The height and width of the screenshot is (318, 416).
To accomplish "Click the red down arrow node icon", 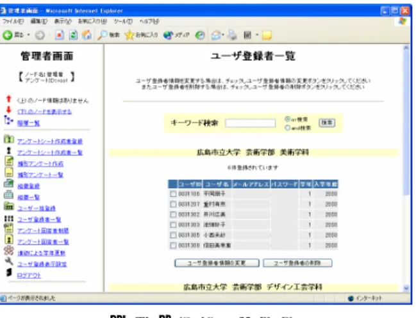I will [x=8, y=110].
